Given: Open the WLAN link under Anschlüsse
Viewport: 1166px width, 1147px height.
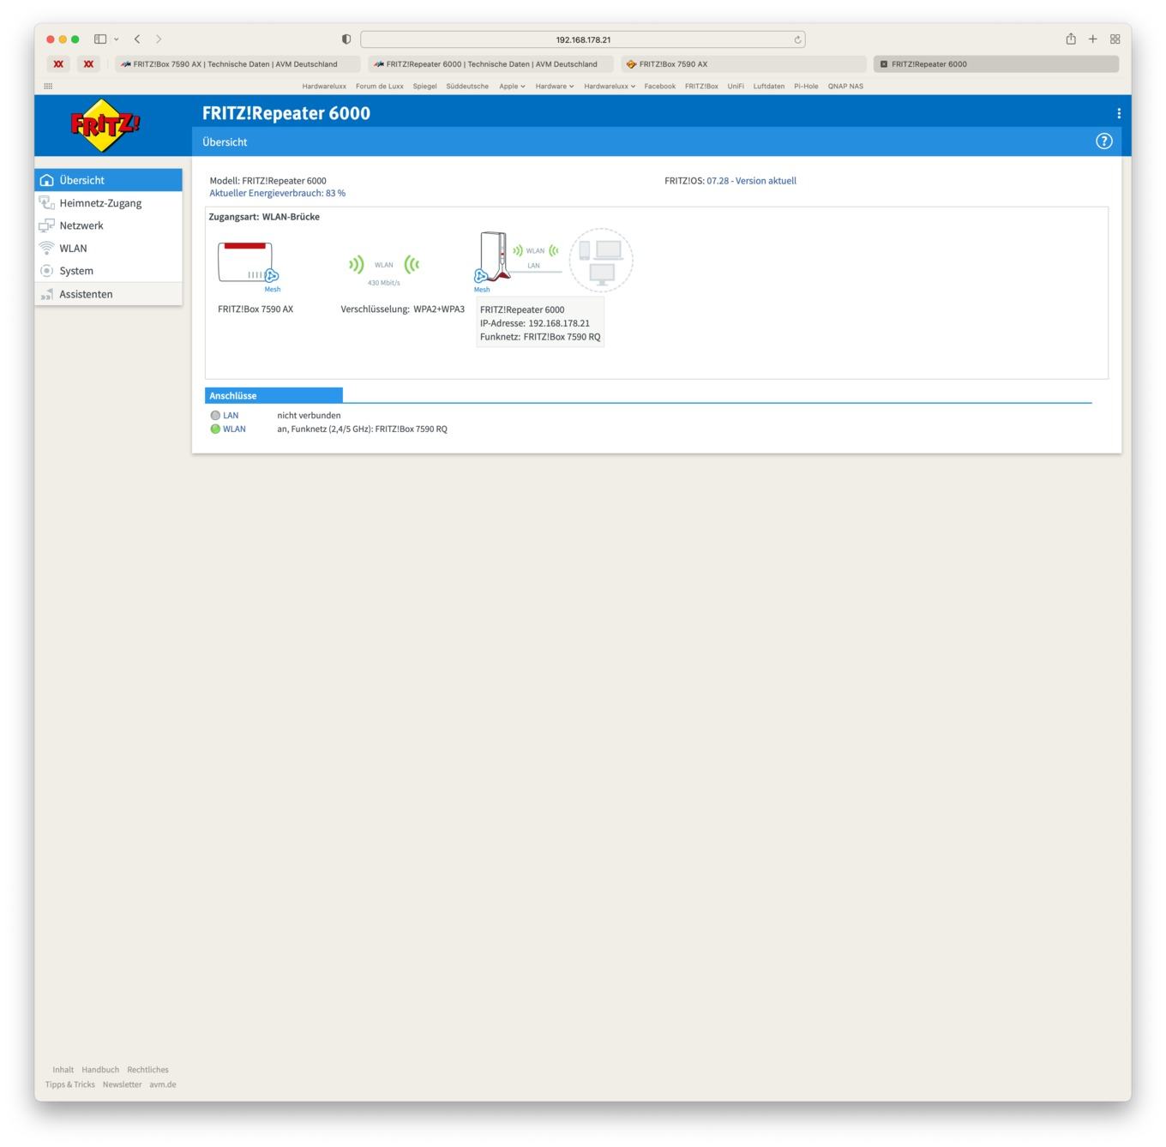Looking at the screenshot, I should (x=234, y=429).
